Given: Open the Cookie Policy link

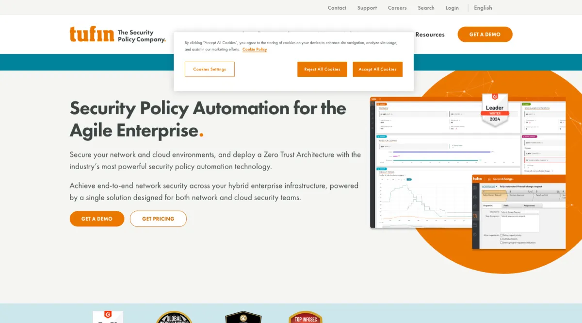Looking at the screenshot, I should point(255,49).
